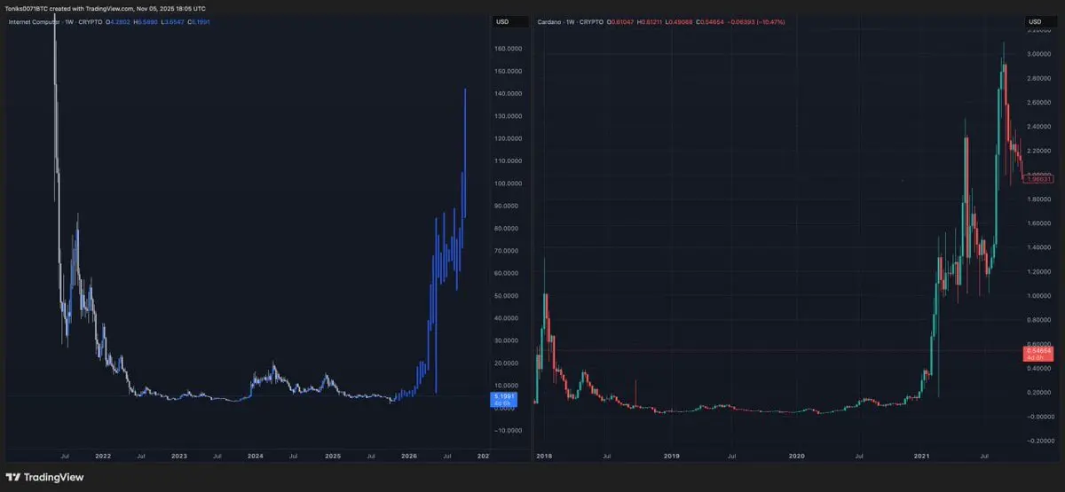
Task: Click the 140.0000 price axis label
Action: [508, 94]
